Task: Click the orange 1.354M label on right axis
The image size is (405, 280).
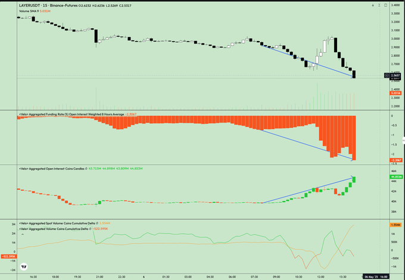Action: pos(395,225)
